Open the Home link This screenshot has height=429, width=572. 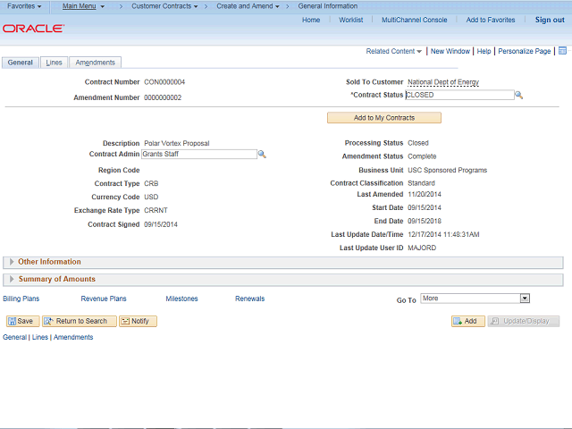pyautogui.click(x=311, y=20)
